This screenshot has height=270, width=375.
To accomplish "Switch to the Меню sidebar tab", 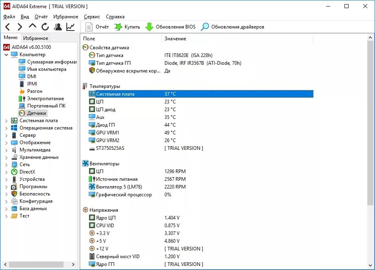I will point(11,37).
